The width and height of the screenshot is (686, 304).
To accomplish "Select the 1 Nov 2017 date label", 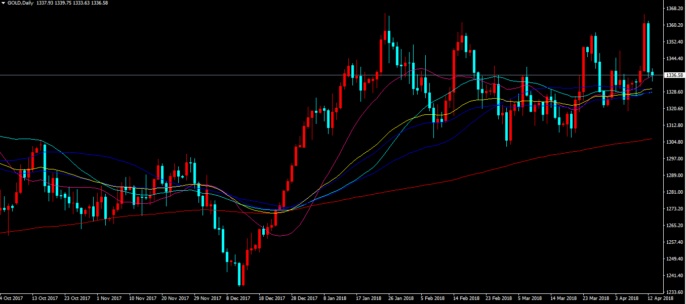I will coord(109,298).
